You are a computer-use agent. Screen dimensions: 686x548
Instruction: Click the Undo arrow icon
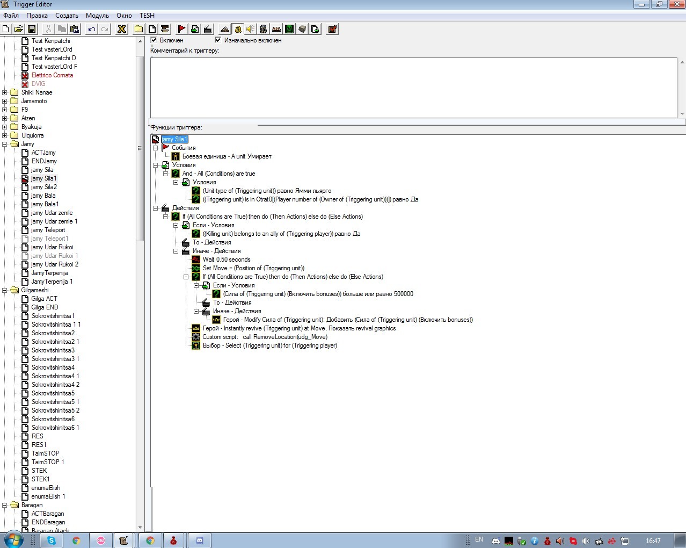[x=92, y=29]
